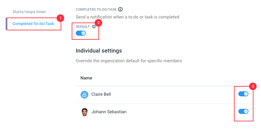The image size is (261, 132).
Task: Select the Completed To-do/Task sidebar item
Action: tap(33, 24)
